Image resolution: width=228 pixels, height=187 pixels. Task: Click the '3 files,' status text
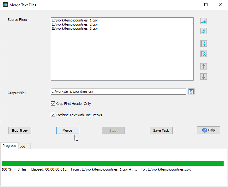point(22,169)
